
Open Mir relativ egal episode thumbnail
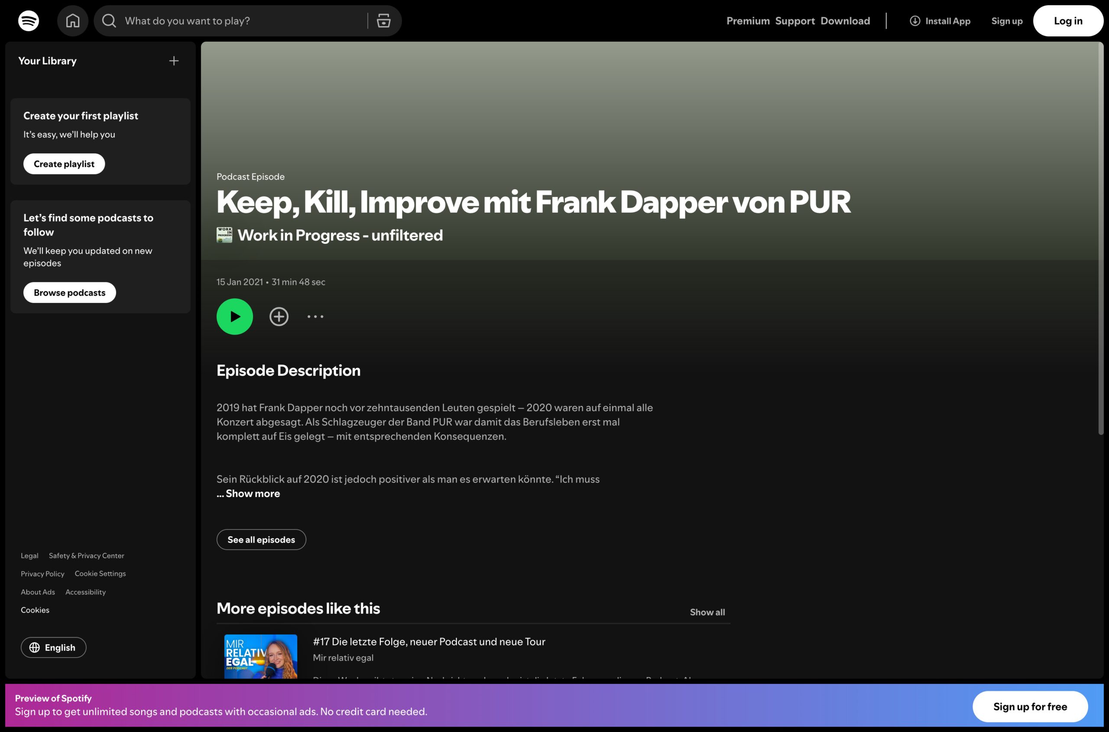point(261,656)
